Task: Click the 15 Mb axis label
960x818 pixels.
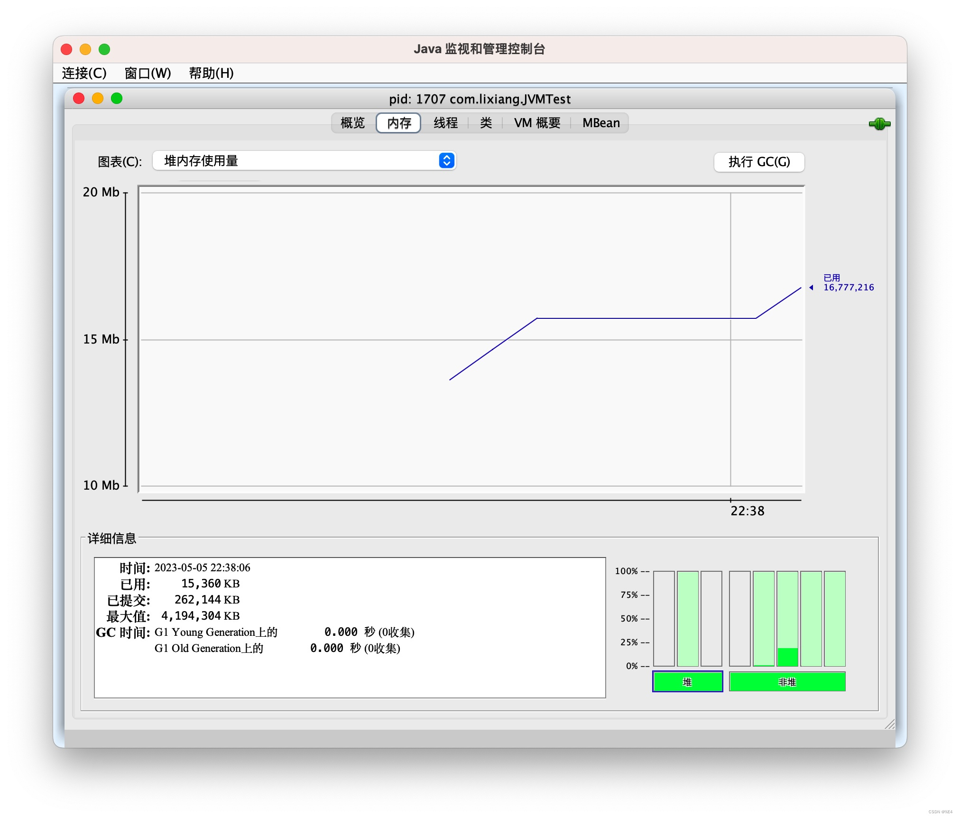Action: tap(101, 339)
